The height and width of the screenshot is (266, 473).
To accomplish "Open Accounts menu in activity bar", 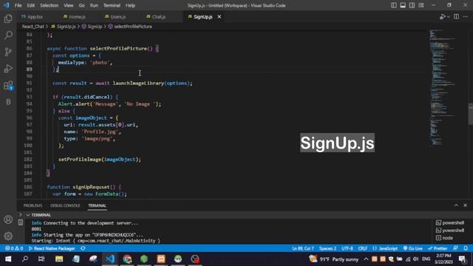I will [x=8, y=219].
